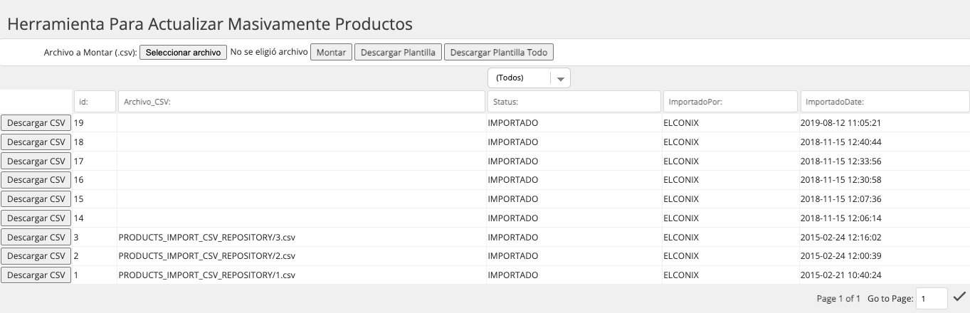Viewport: 970px width, 313px height.
Task: Click the Page 1 of 1 label
Action: point(838,299)
